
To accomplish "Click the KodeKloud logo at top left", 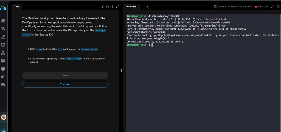I will (3, 8).
